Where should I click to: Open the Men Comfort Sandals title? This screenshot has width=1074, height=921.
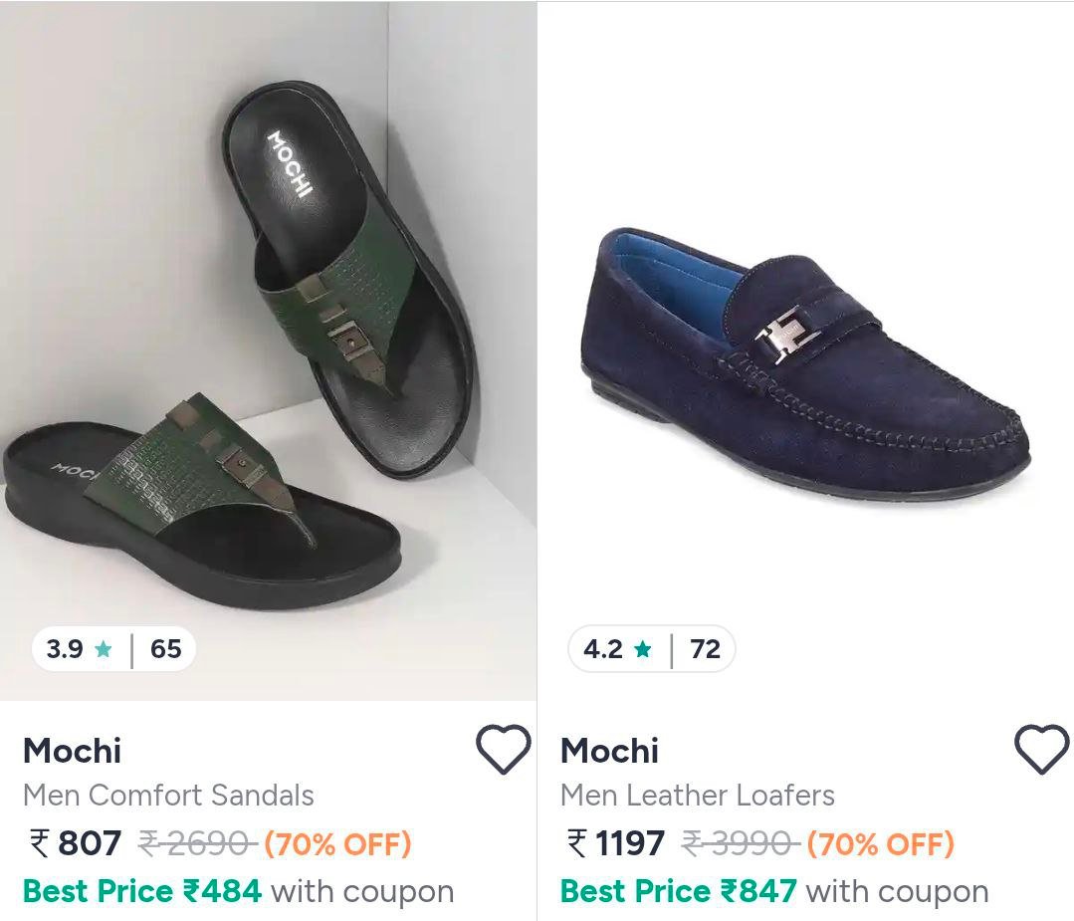point(168,796)
